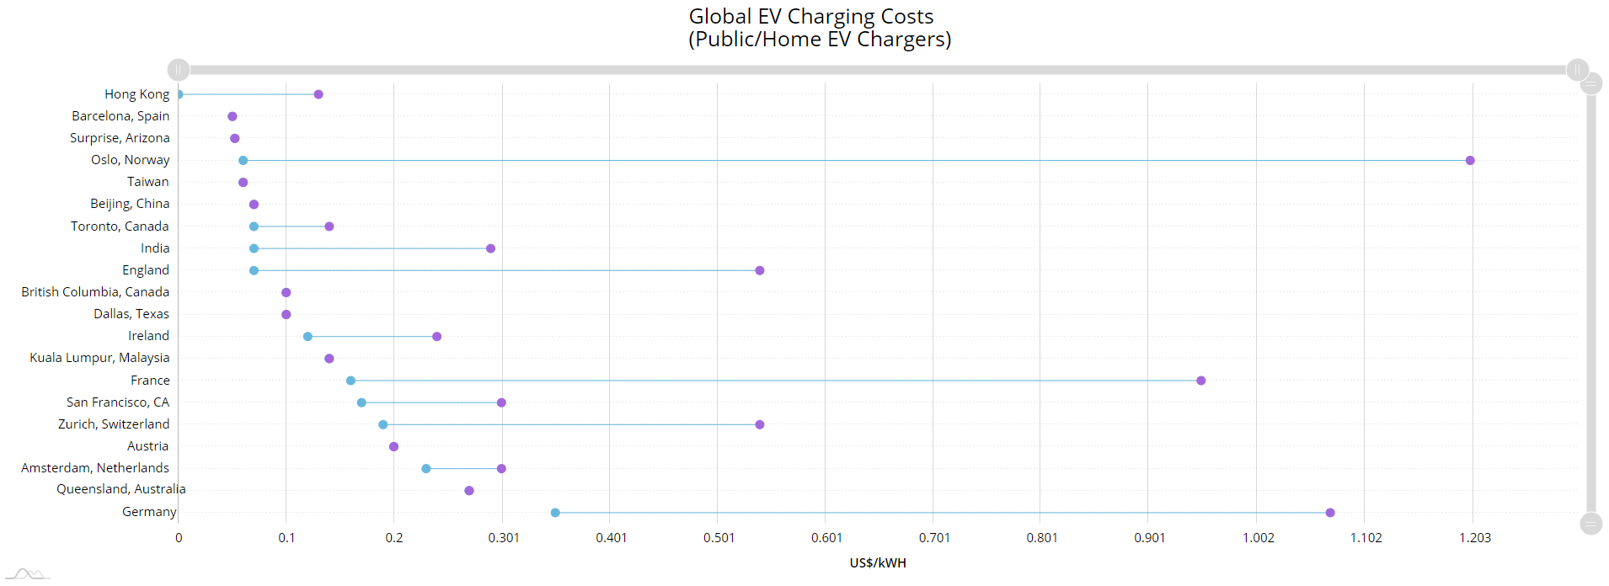1609x586 pixels.
Task: Select India's blue data point
Action: point(254,248)
